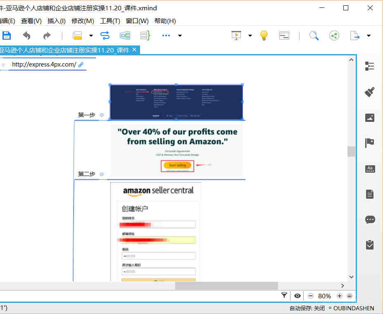Select the amazon seller central form image
This screenshot has height=314, width=383.
click(156, 232)
